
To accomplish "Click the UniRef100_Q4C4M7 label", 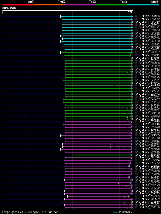I will tap(147, 99).
